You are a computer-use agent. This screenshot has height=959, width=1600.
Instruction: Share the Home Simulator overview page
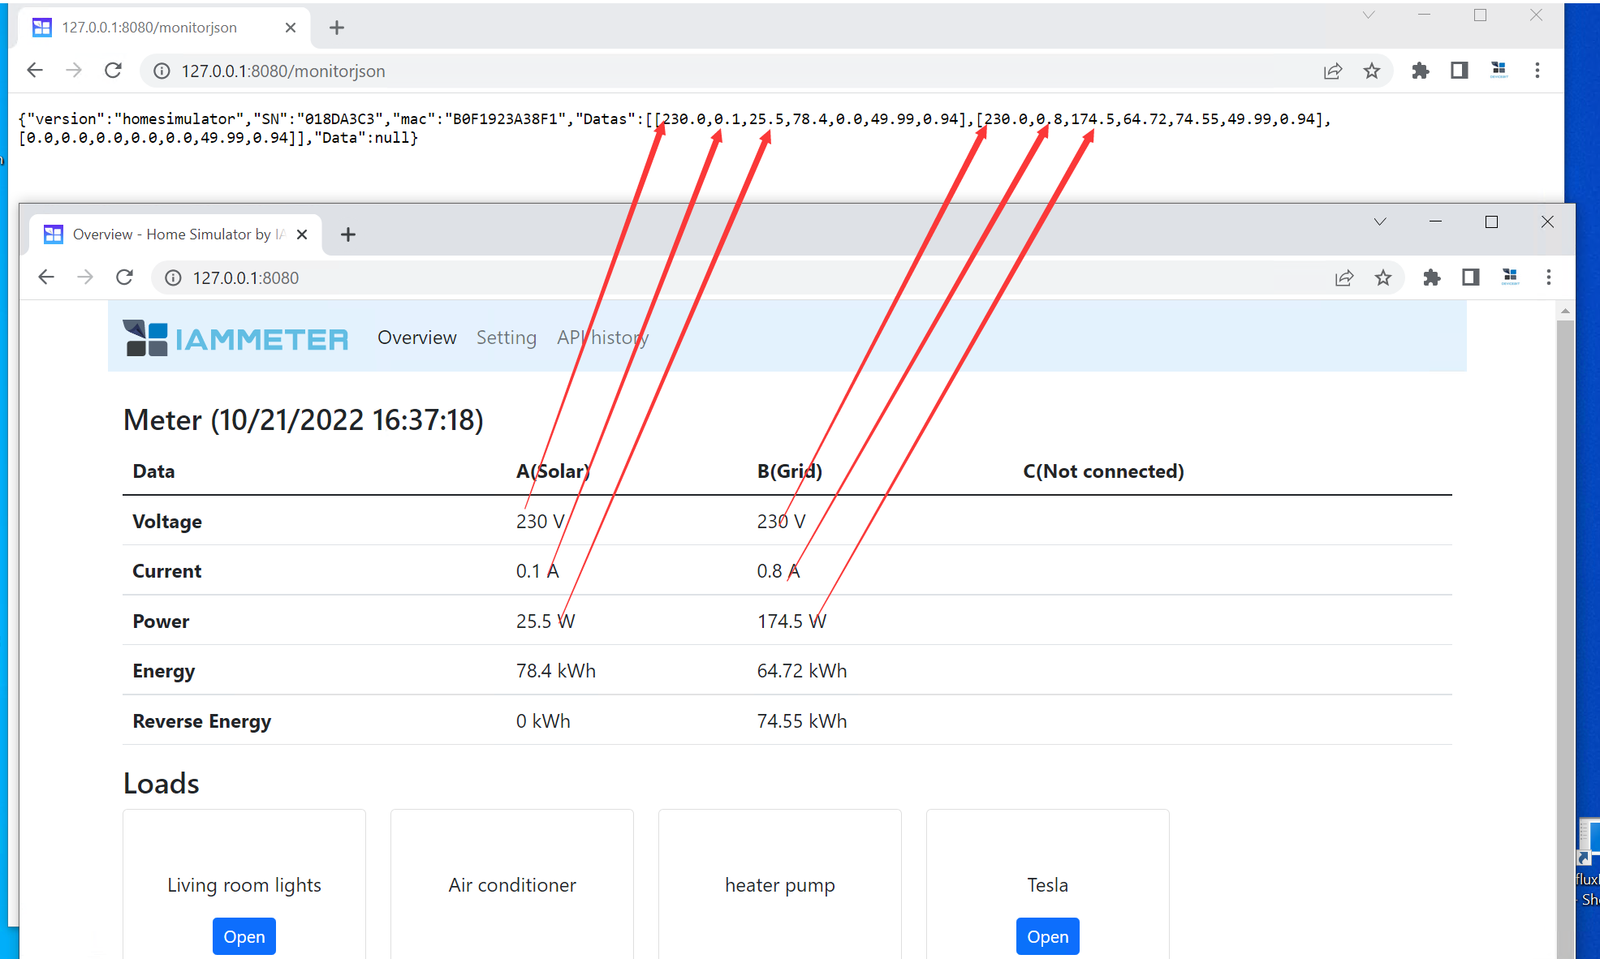pos(1344,277)
